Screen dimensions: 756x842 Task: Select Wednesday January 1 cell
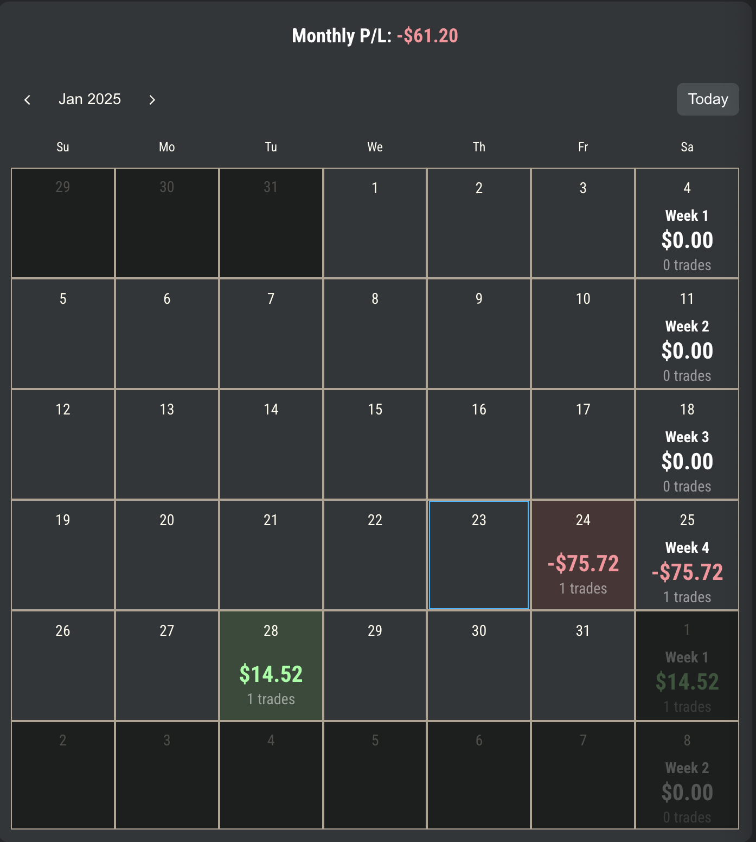375,223
